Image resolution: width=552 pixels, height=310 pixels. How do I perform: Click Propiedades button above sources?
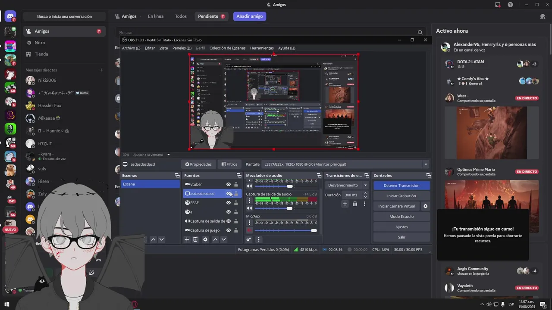[198, 164]
